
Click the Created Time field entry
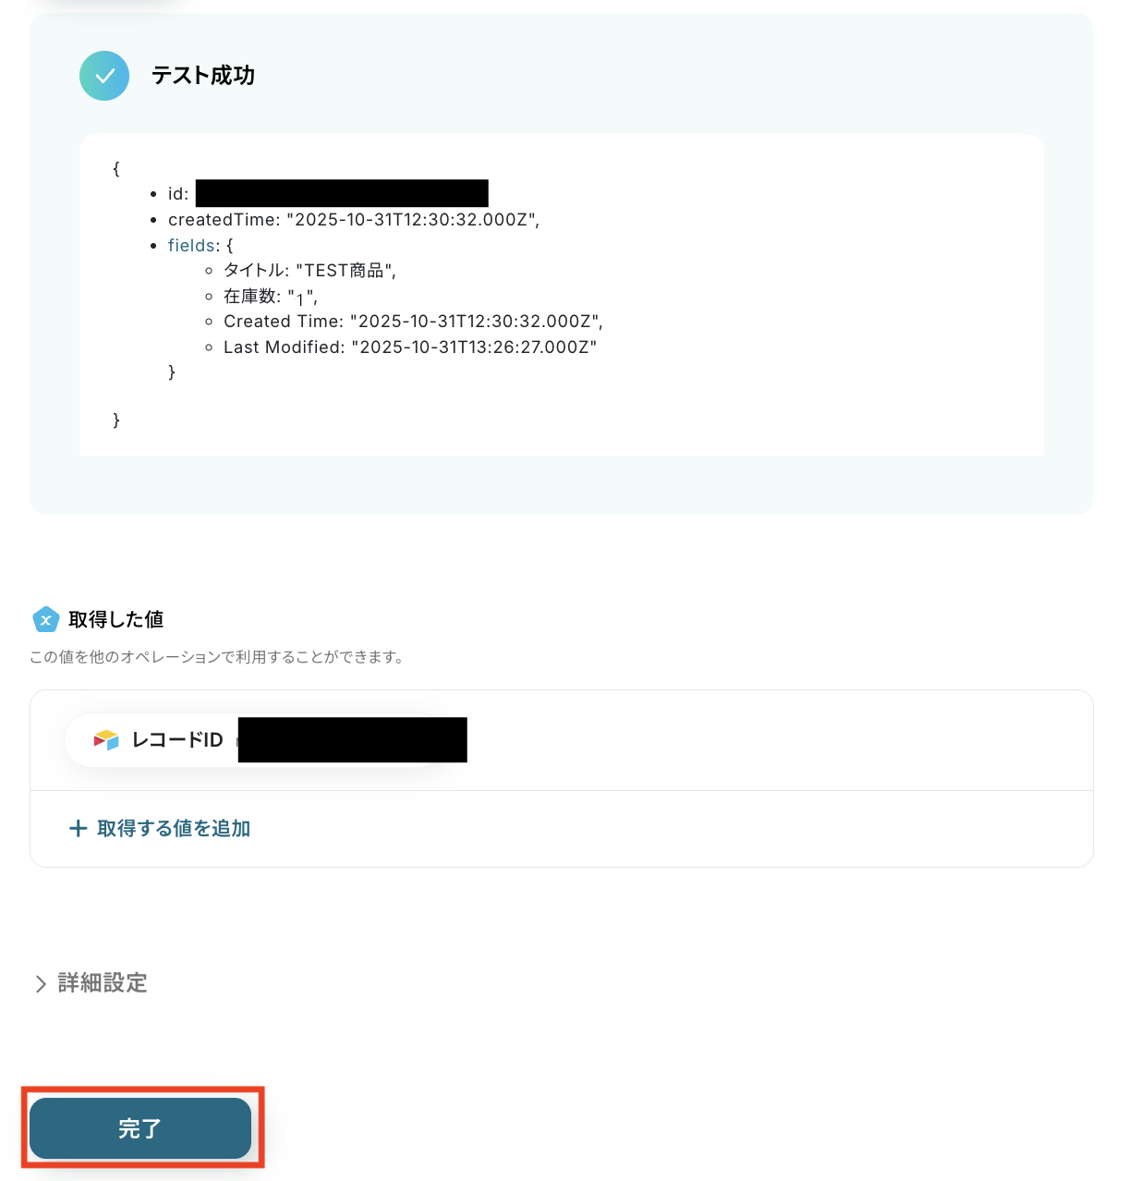[x=413, y=322]
